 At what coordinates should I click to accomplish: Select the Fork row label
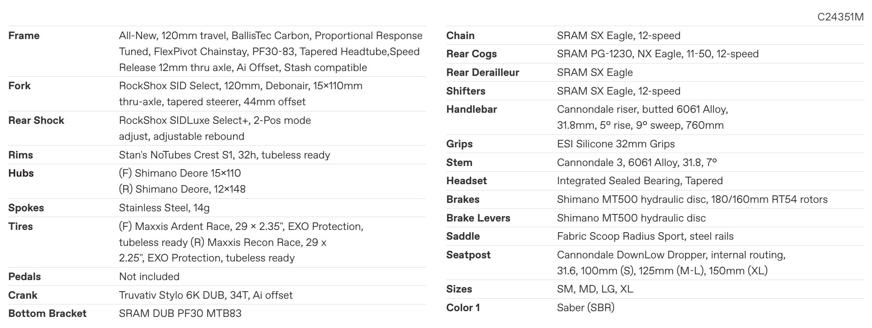tap(20, 86)
